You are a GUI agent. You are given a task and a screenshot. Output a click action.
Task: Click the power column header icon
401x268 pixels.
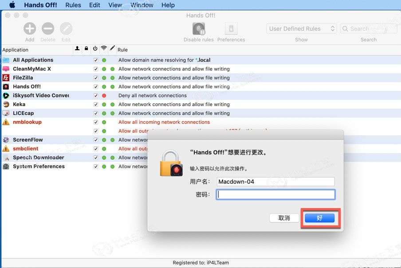click(95, 48)
